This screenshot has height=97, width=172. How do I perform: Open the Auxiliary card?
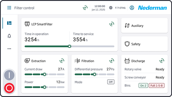point(145,26)
